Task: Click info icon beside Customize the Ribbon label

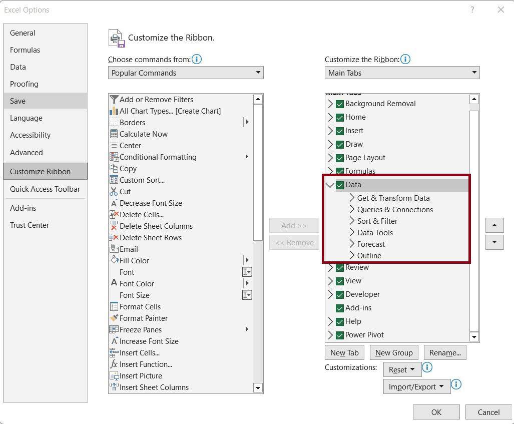Action: (405, 60)
